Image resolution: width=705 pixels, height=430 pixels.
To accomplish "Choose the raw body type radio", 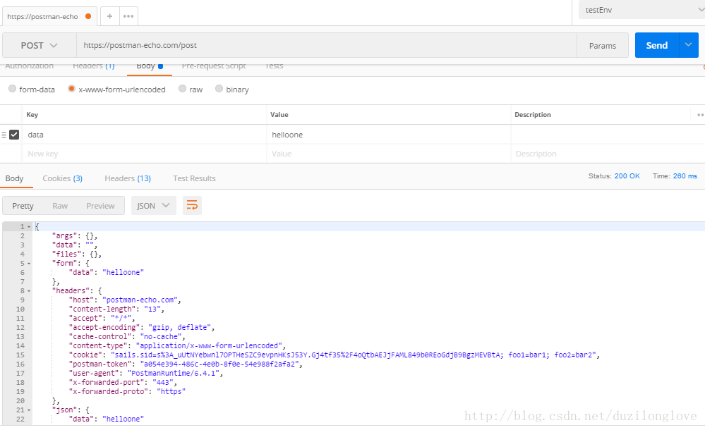I will click(x=183, y=90).
